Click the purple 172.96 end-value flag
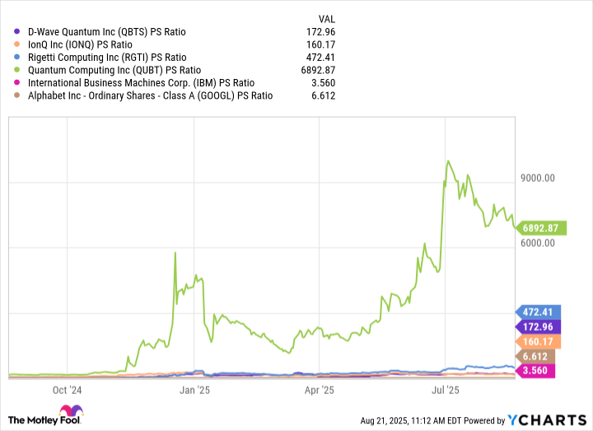The height and width of the screenshot is (431, 593). click(538, 327)
